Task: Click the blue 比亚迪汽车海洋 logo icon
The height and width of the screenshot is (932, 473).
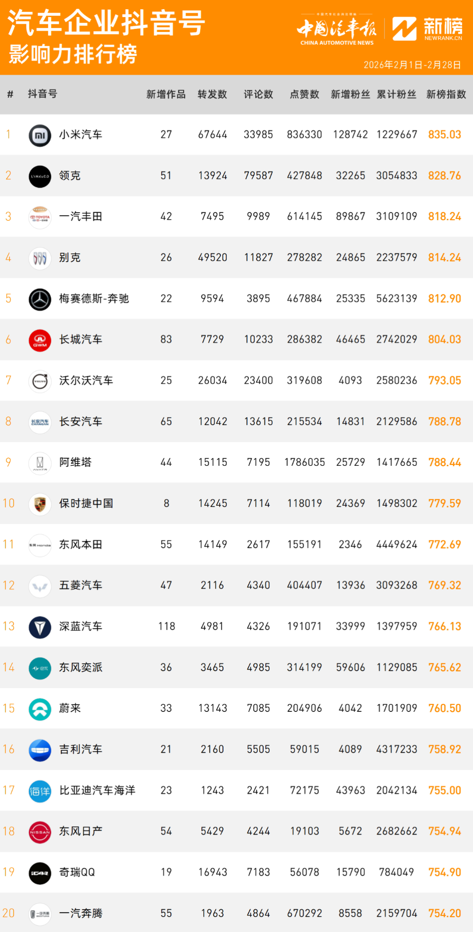Action: pos(40,791)
